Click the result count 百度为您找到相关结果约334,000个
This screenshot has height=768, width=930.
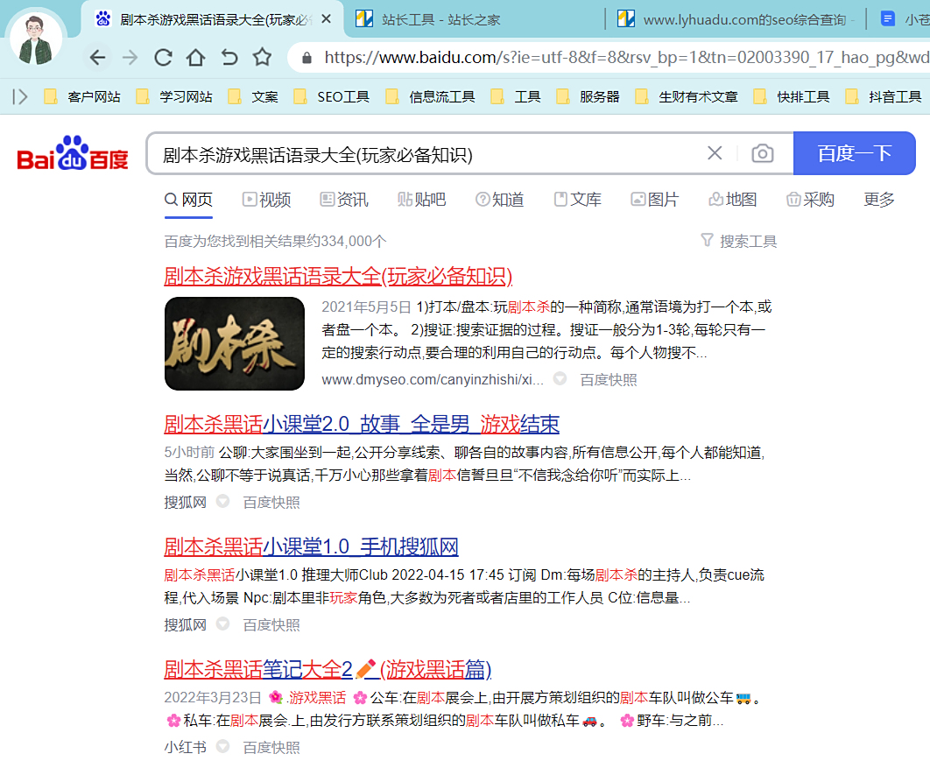[275, 242]
